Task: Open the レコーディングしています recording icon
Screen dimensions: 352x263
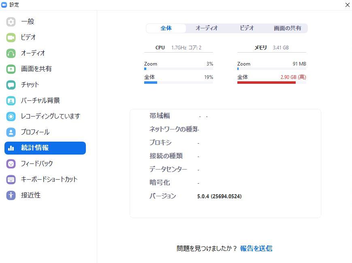Action: (x=11, y=117)
